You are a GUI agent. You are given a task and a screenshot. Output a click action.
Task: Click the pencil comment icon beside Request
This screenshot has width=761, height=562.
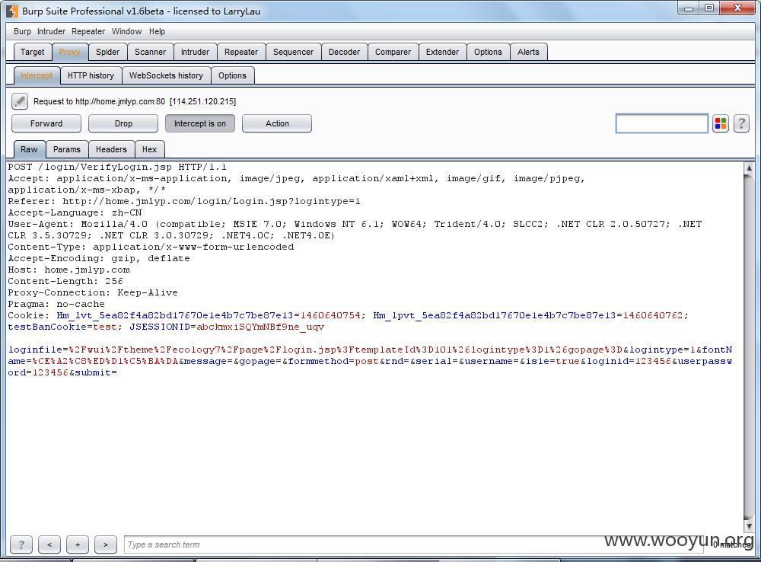20,101
